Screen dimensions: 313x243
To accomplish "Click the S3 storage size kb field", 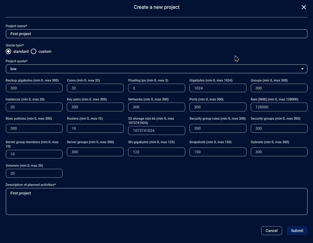I will point(156,130).
